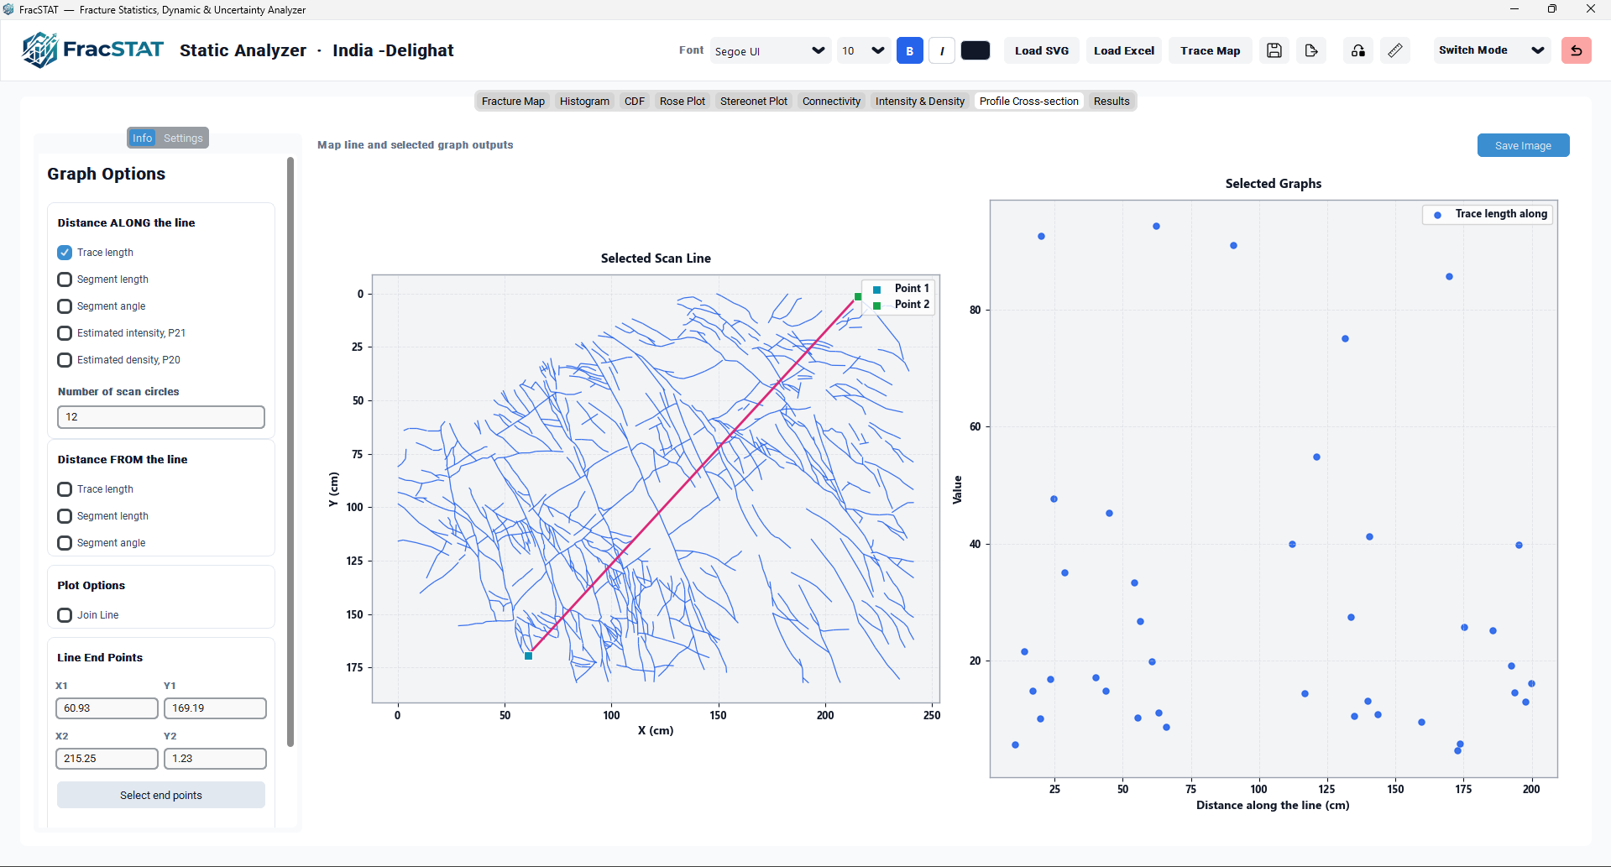This screenshot has height=867, width=1611.
Task: Click the FracSTAT logo
Action: point(92,50)
